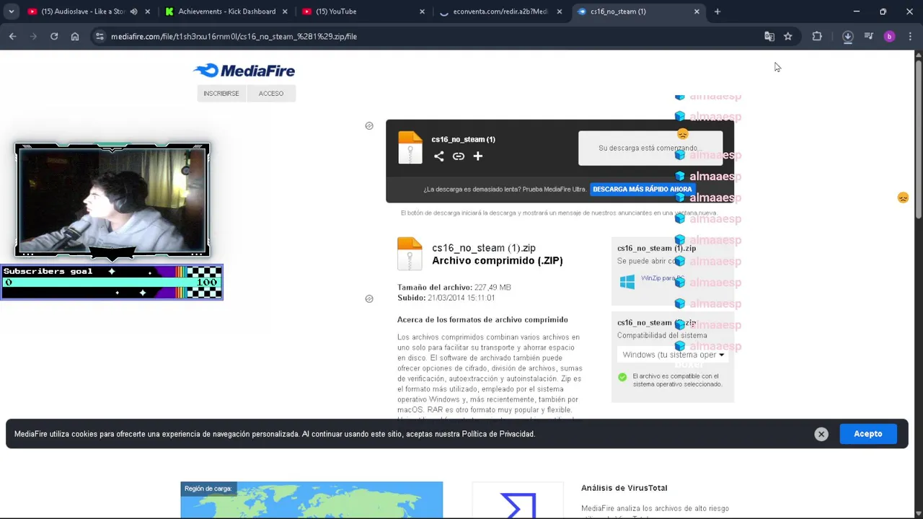The width and height of the screenshot is (923, 519).
Task: Close the cs16_no_steam tab
Action: click(697, 12)
